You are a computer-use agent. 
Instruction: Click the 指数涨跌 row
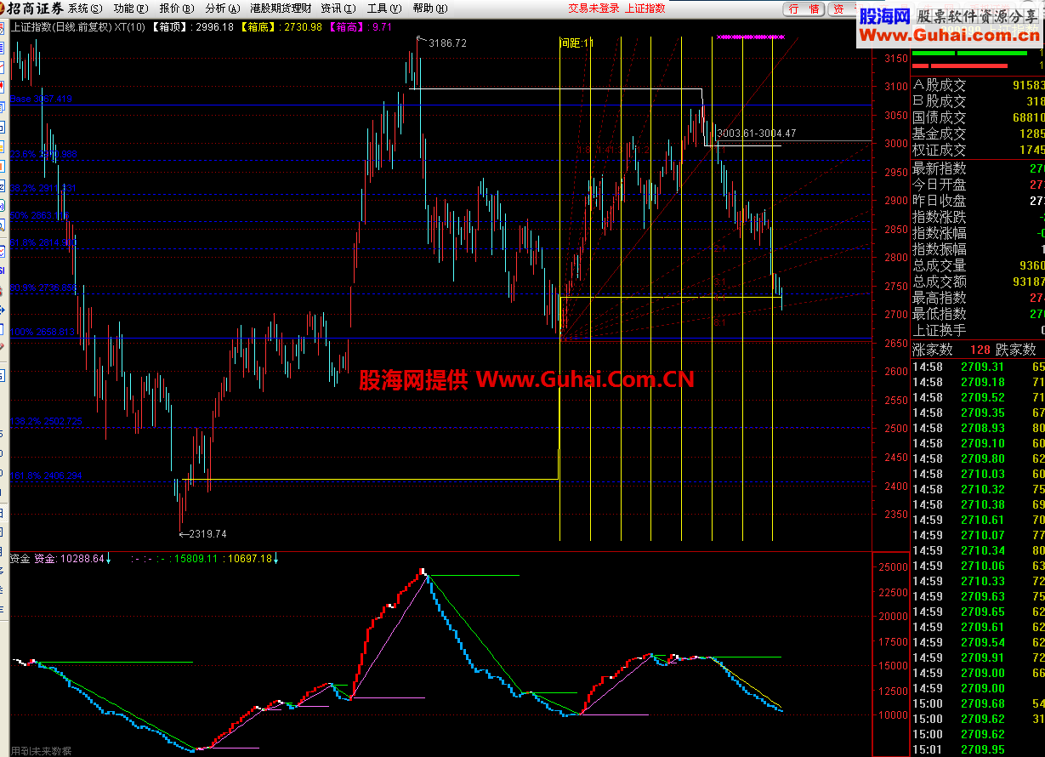point(978,217)
